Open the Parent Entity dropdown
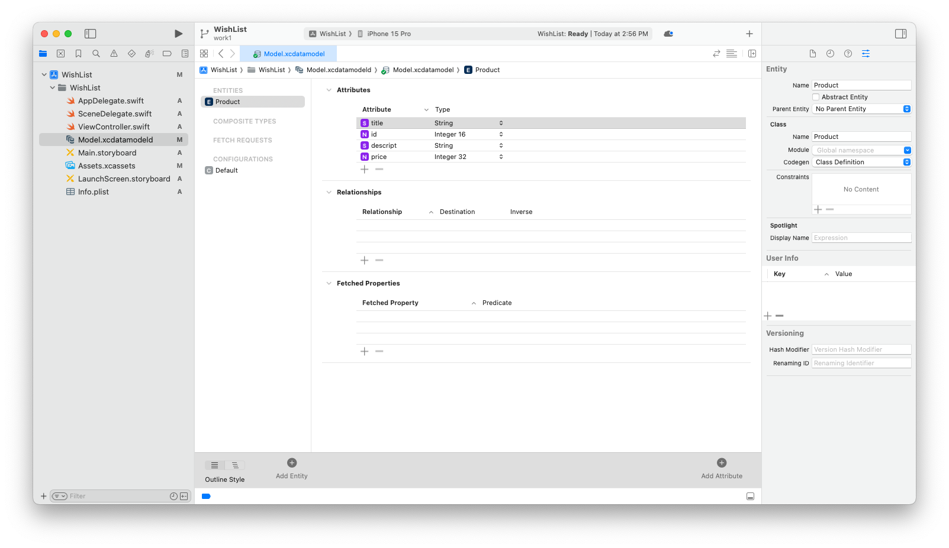Image resolution: width=949 pixels, height=548 pixels. [x=862, y=109]
